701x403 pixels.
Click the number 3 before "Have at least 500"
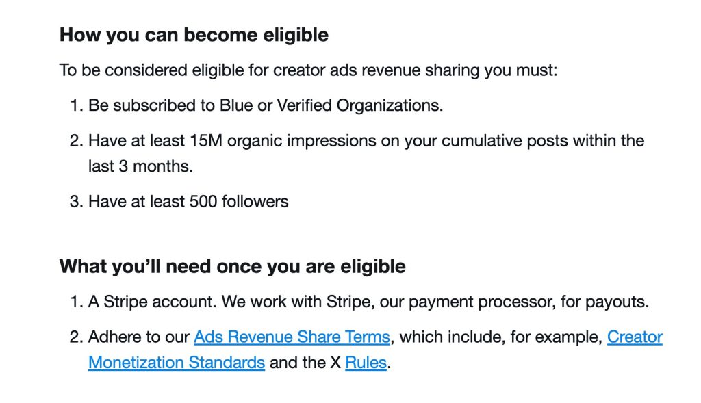[x=74, y=201]
